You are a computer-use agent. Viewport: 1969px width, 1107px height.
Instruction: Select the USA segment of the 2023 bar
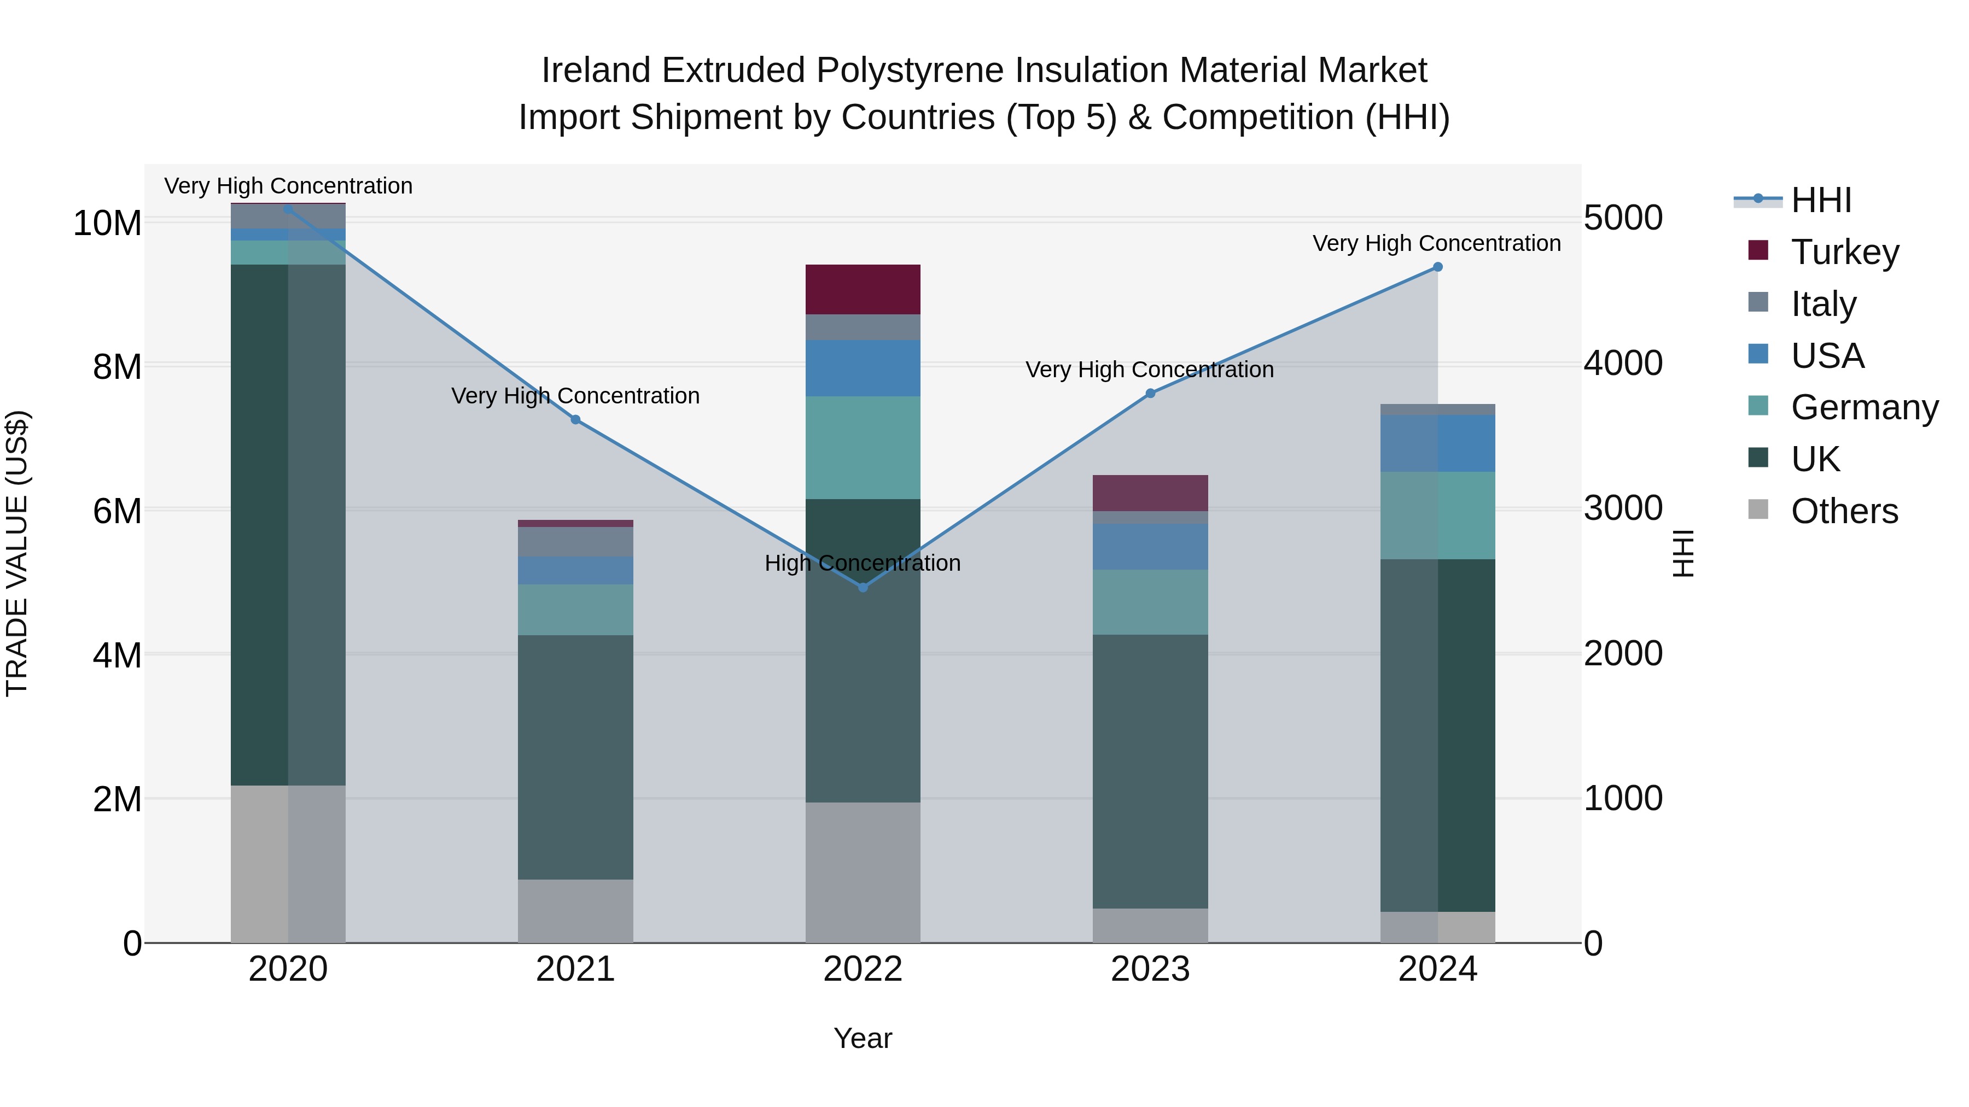point(1150,546)
